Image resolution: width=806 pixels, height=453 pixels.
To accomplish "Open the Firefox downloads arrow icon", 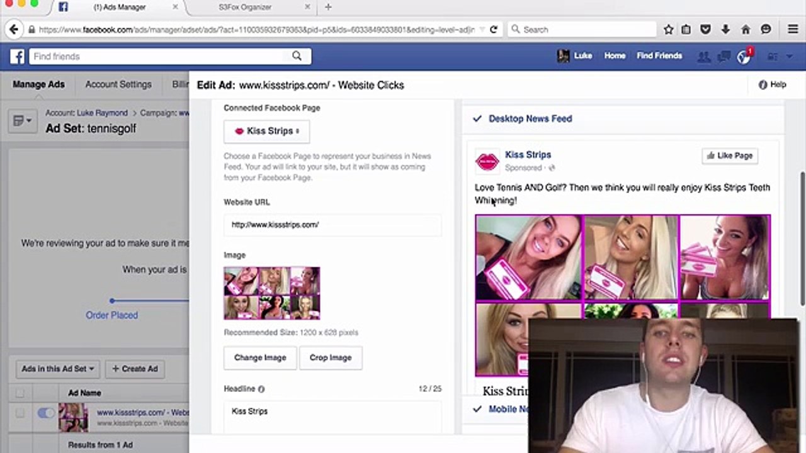I will point(725,30).
